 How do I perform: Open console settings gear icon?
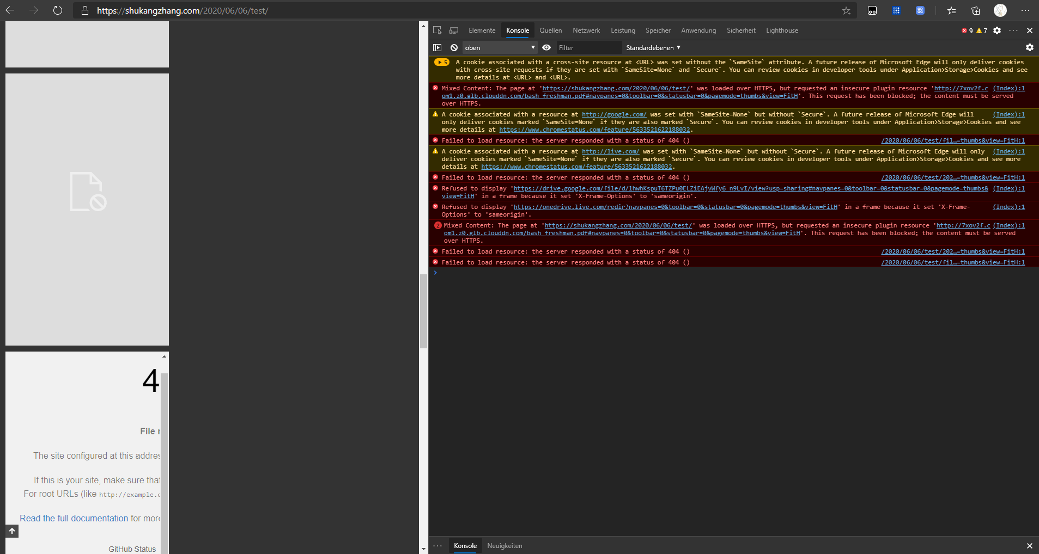pos(1029,48)
